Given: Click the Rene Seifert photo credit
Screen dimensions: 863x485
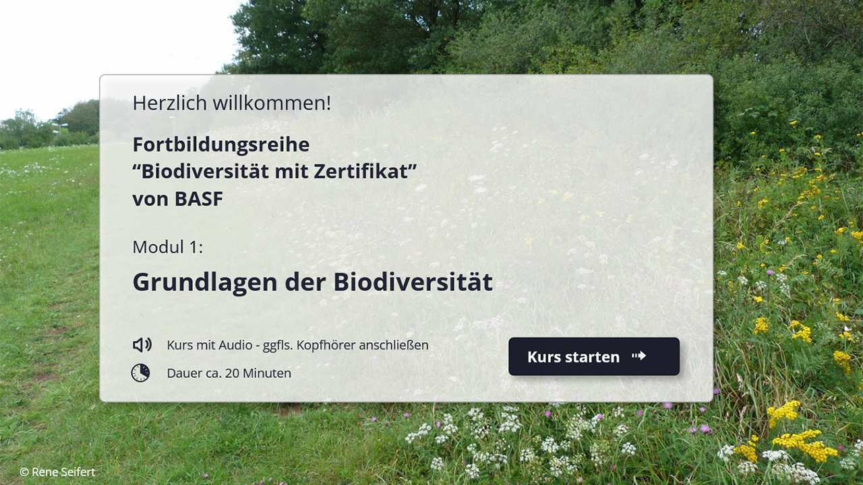Looking at the screenshot, I should [x=57, y=472].
